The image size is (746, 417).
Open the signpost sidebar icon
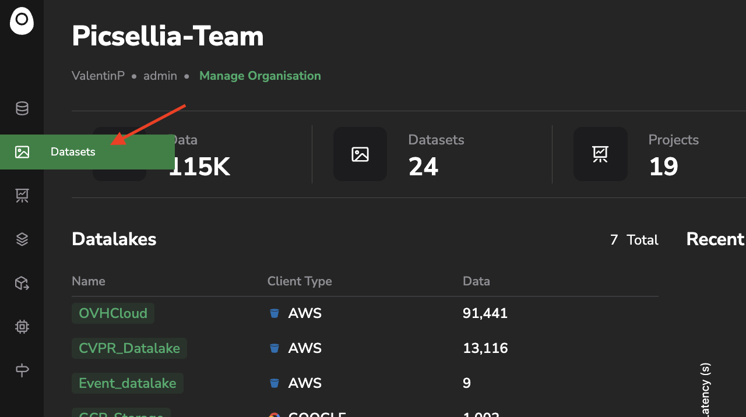(x=22, y=370)
